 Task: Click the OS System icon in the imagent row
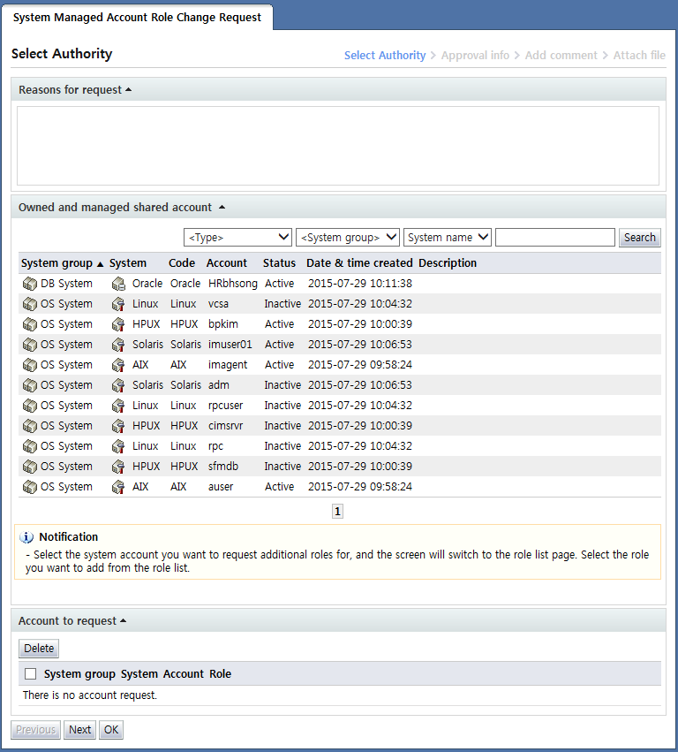(29, 365)
